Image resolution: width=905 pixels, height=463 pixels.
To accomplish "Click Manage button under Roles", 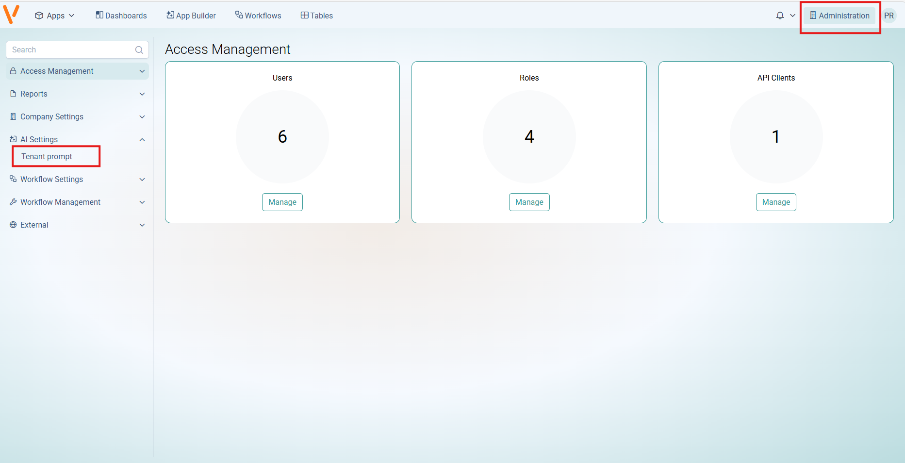I will click(529, 202).
